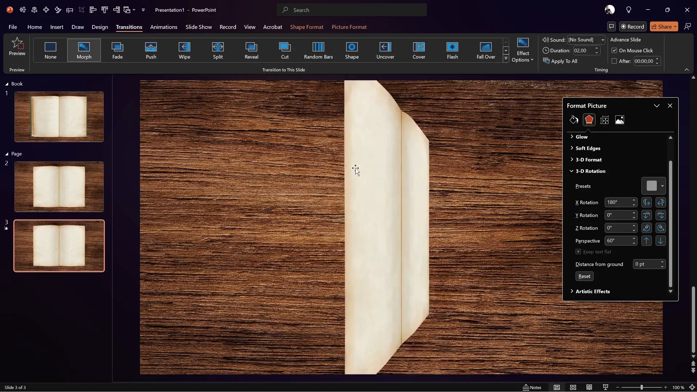Open the Comments pane icon
The height and width of the screenshot is (392, 697).
pos(611,26)
